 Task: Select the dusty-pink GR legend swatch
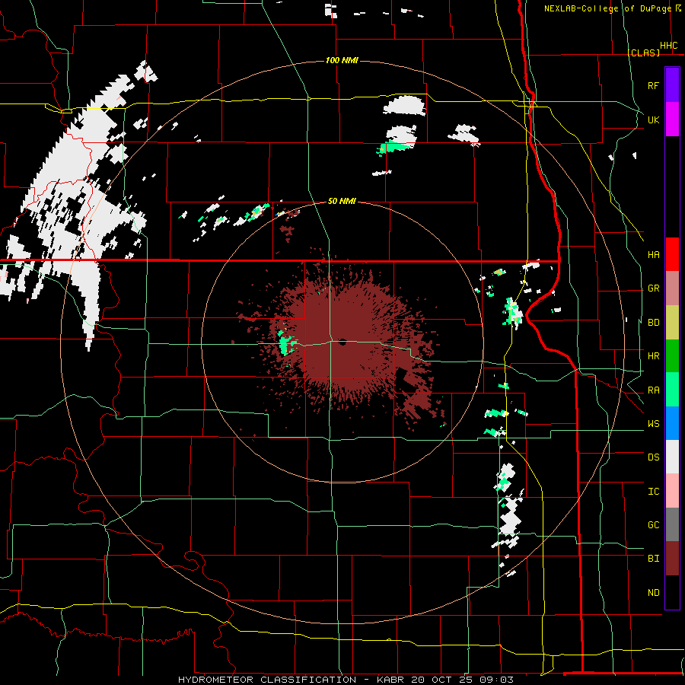(x=672, y=288)
